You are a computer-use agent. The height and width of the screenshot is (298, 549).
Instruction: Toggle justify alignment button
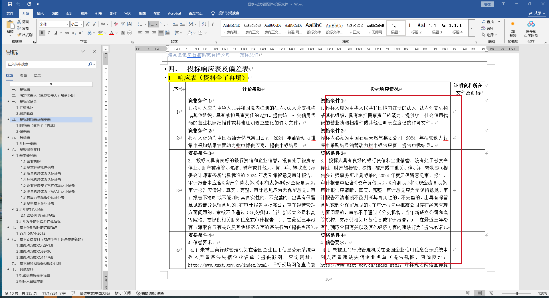[x=161, y=33]
